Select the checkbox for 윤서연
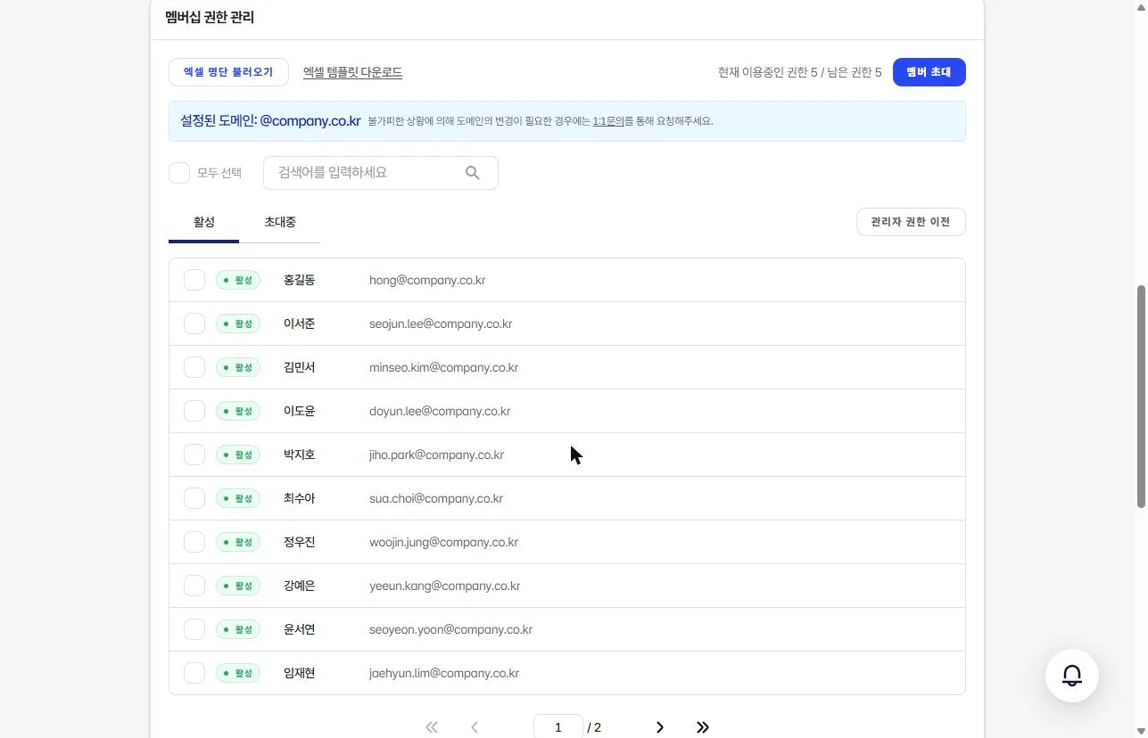The image size is (1148, 738). click(194, 629)
